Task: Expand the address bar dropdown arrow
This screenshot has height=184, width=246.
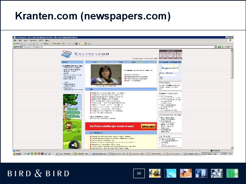Action: pos(215,47)
